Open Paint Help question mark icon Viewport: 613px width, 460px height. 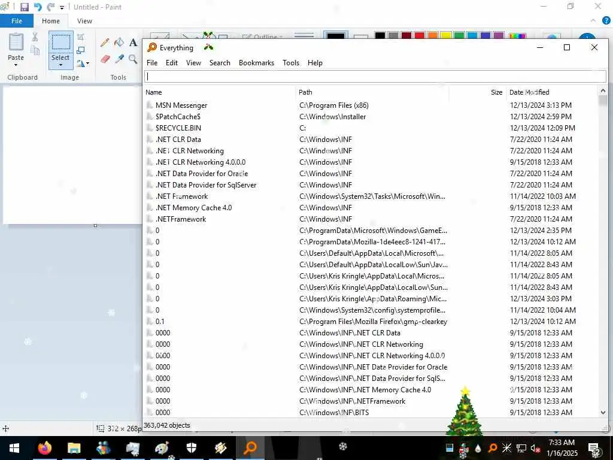[606, 21]
